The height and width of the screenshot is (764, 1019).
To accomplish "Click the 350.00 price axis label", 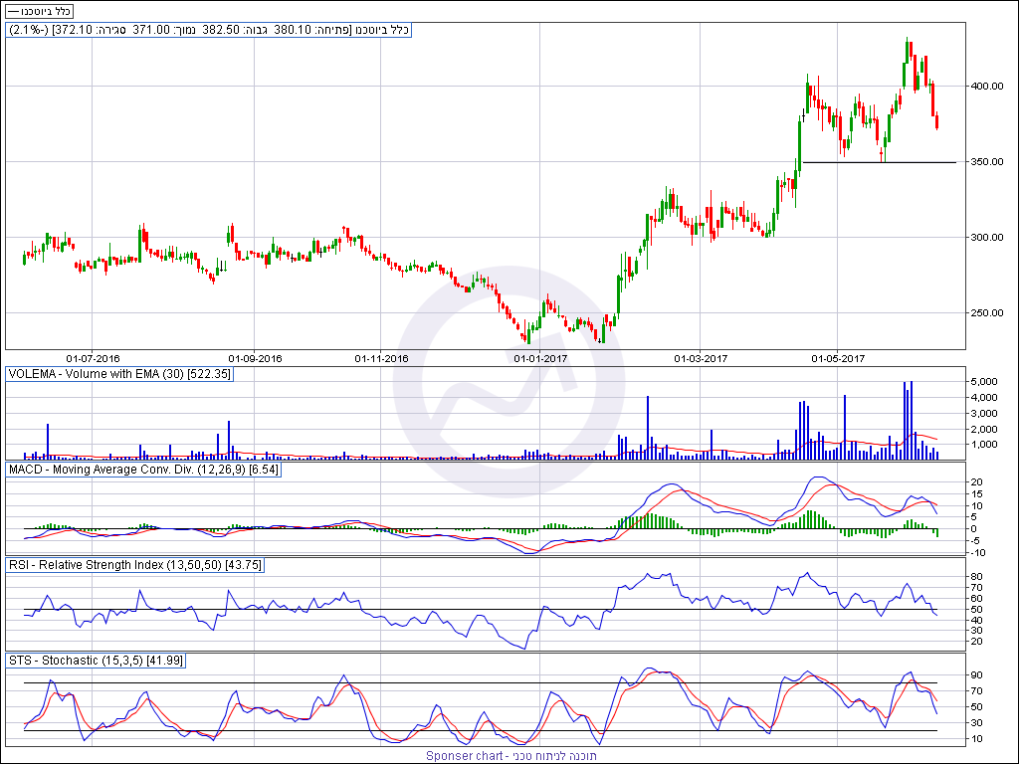I will (988, 162).
